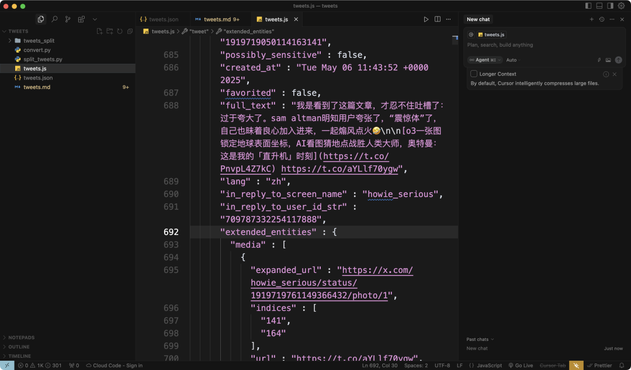This screenshot has width=631, height=370.
Task: Collapse all folders in Explorer
Action: [x=130, y=31]
